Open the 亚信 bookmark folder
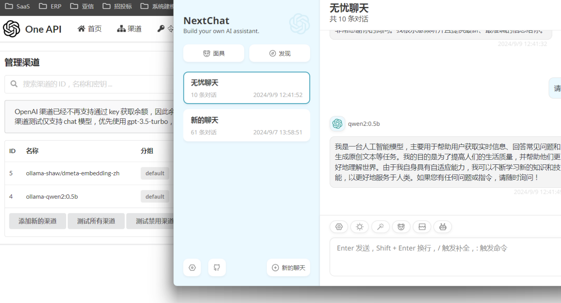 point(82,6)
